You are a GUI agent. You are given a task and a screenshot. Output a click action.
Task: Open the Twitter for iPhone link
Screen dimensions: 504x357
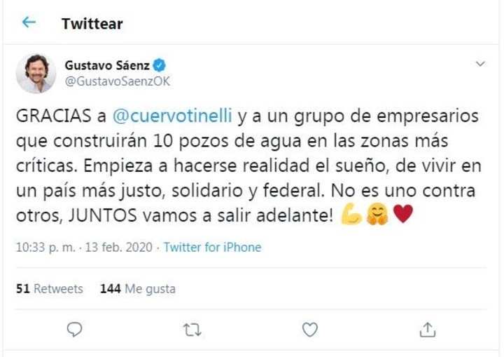click(212, 248)
